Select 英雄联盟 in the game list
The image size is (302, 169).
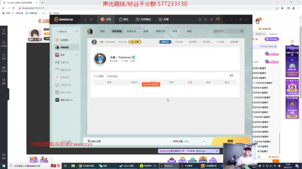click(x=66, y=47)
